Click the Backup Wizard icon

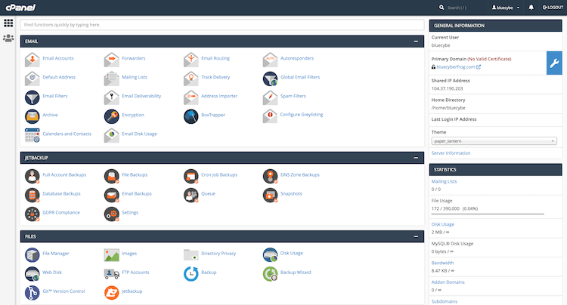click(x=270, y=273)
